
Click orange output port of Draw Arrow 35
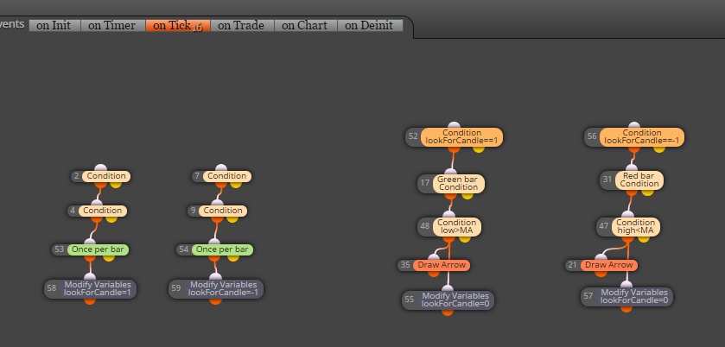pyautogui.click(x=434, y=273)
